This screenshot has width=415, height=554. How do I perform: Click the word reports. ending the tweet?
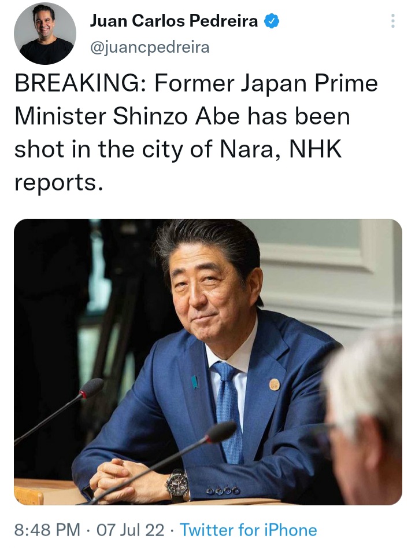point(58,183)
